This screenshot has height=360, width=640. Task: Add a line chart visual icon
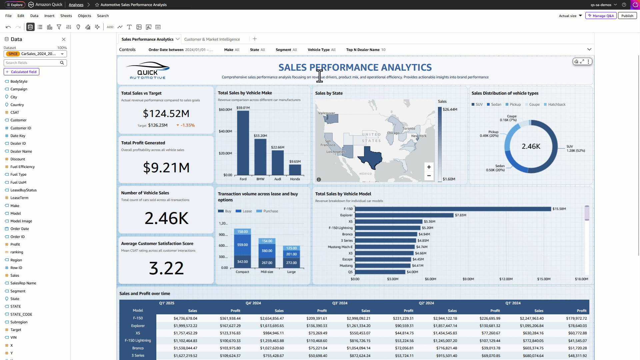coord(120,27)
